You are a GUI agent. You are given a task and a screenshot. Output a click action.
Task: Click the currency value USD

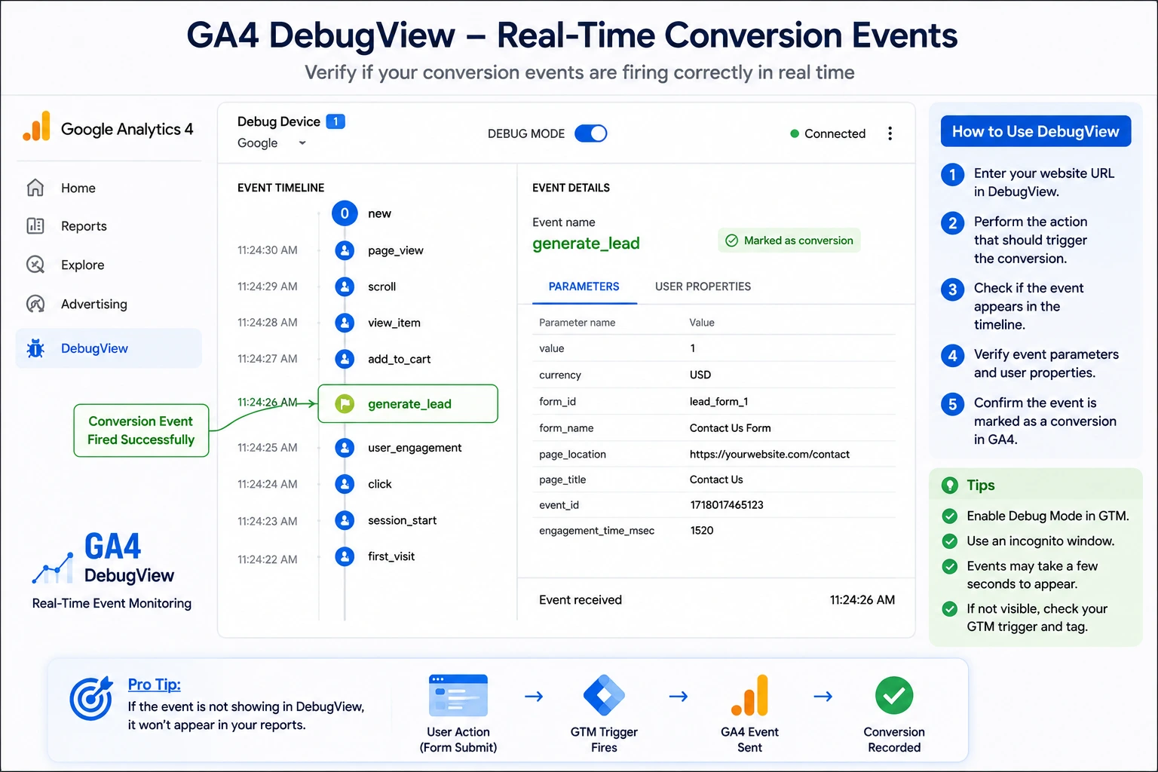coord(700,375)
